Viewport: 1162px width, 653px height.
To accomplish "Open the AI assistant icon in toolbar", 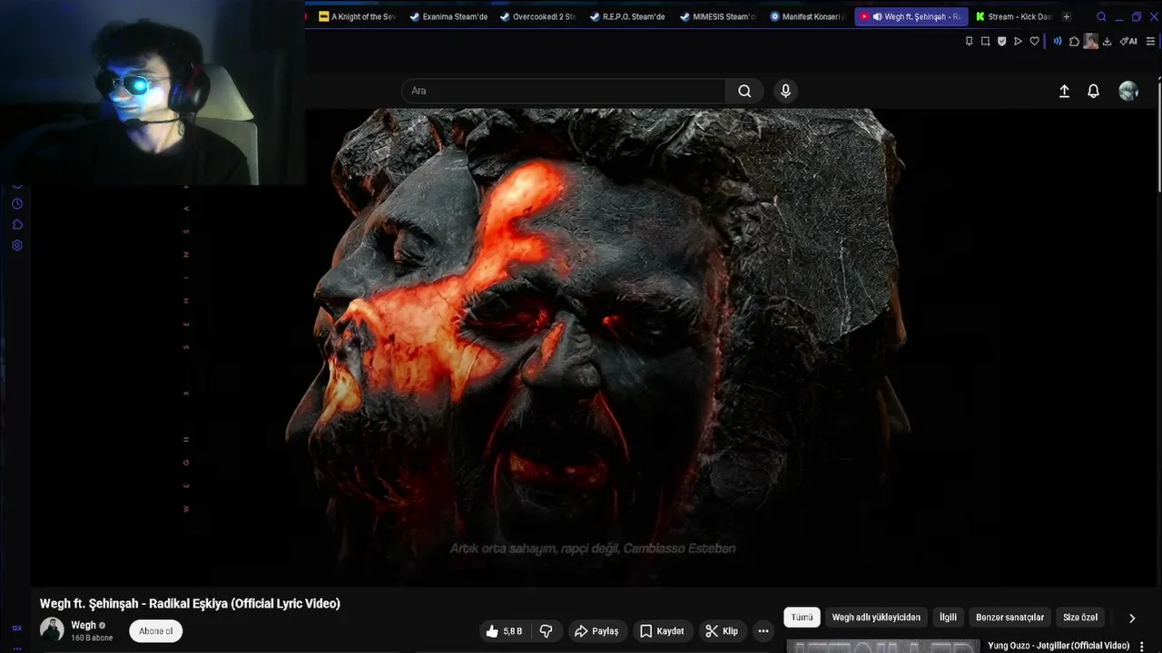I will (1128, 41).
